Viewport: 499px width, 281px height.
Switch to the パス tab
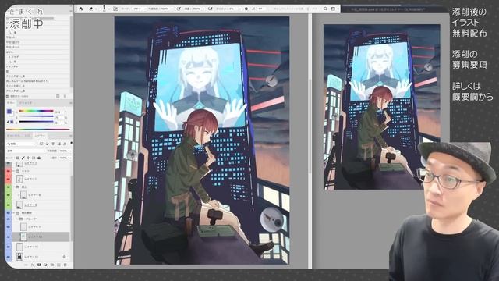[28, 136]
